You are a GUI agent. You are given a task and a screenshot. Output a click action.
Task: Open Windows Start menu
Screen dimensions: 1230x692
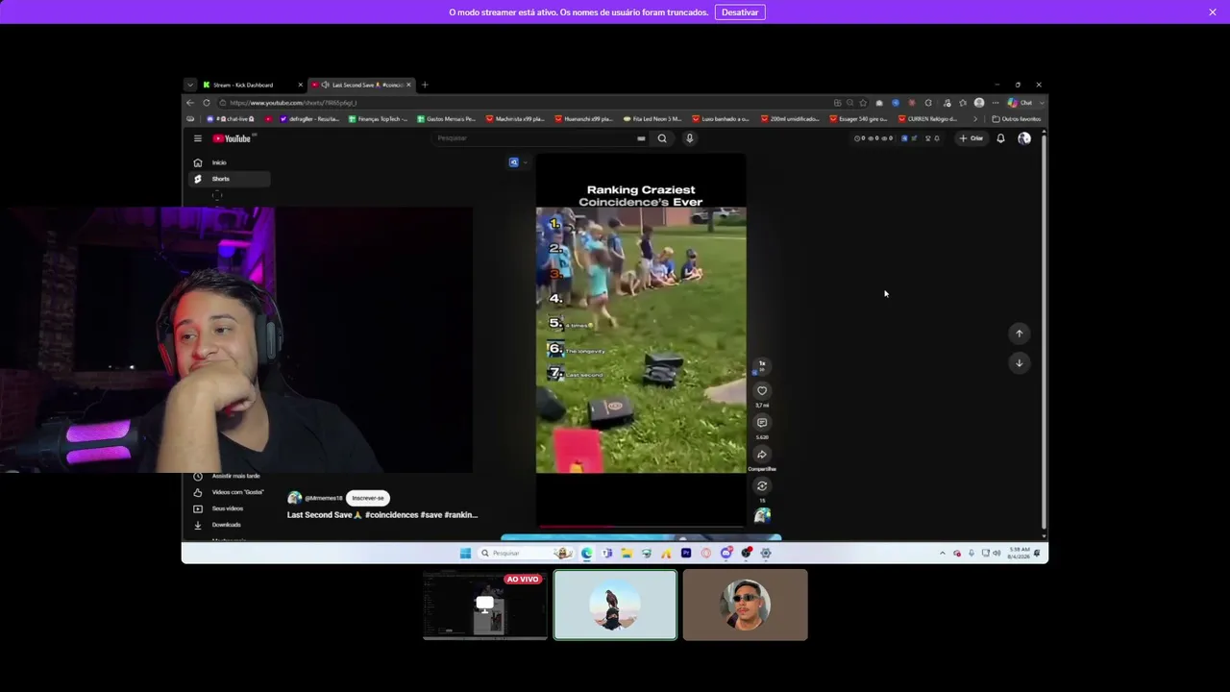coord(465,553)
